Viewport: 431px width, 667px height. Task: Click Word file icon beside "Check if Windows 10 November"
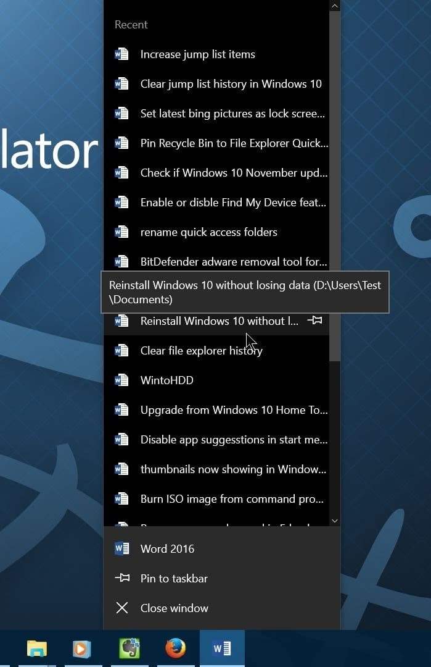pos(122,173)
